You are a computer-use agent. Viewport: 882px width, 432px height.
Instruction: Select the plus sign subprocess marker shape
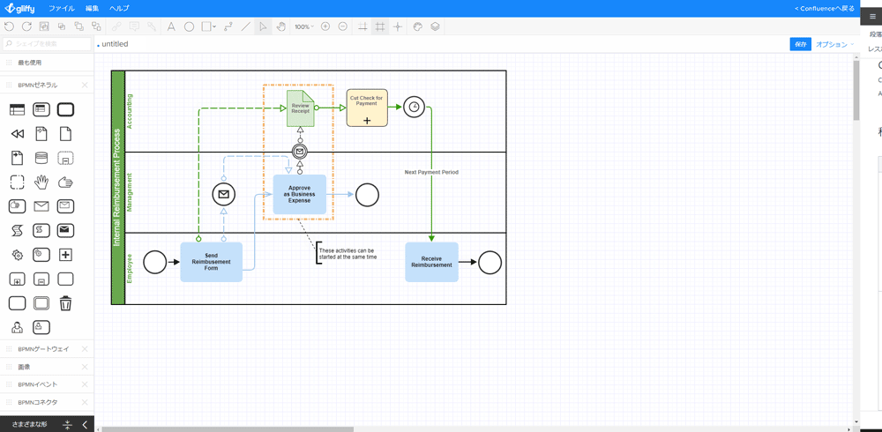pyautogui.click(x=66, y=255)
